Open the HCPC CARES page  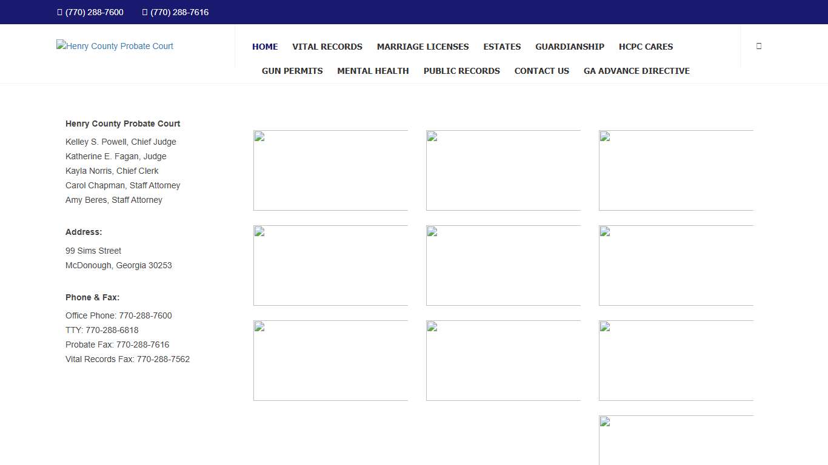tap(646, 47)
